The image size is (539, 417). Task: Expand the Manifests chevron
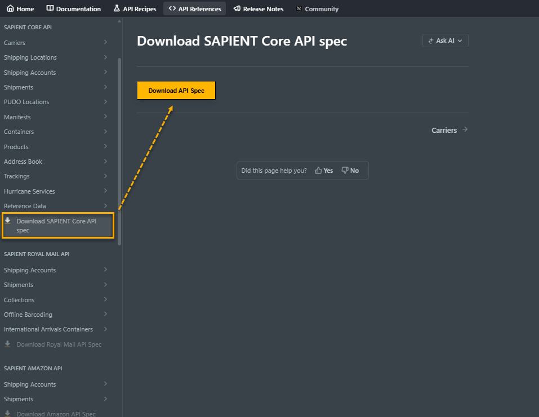click(105, 116)
